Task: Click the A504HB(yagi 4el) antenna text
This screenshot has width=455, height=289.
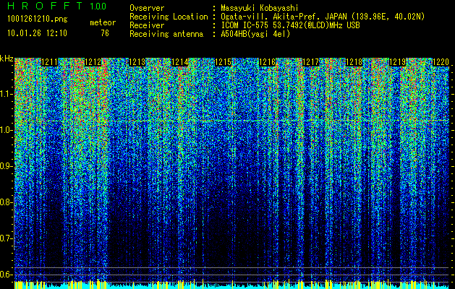Action: pos(255,34)
